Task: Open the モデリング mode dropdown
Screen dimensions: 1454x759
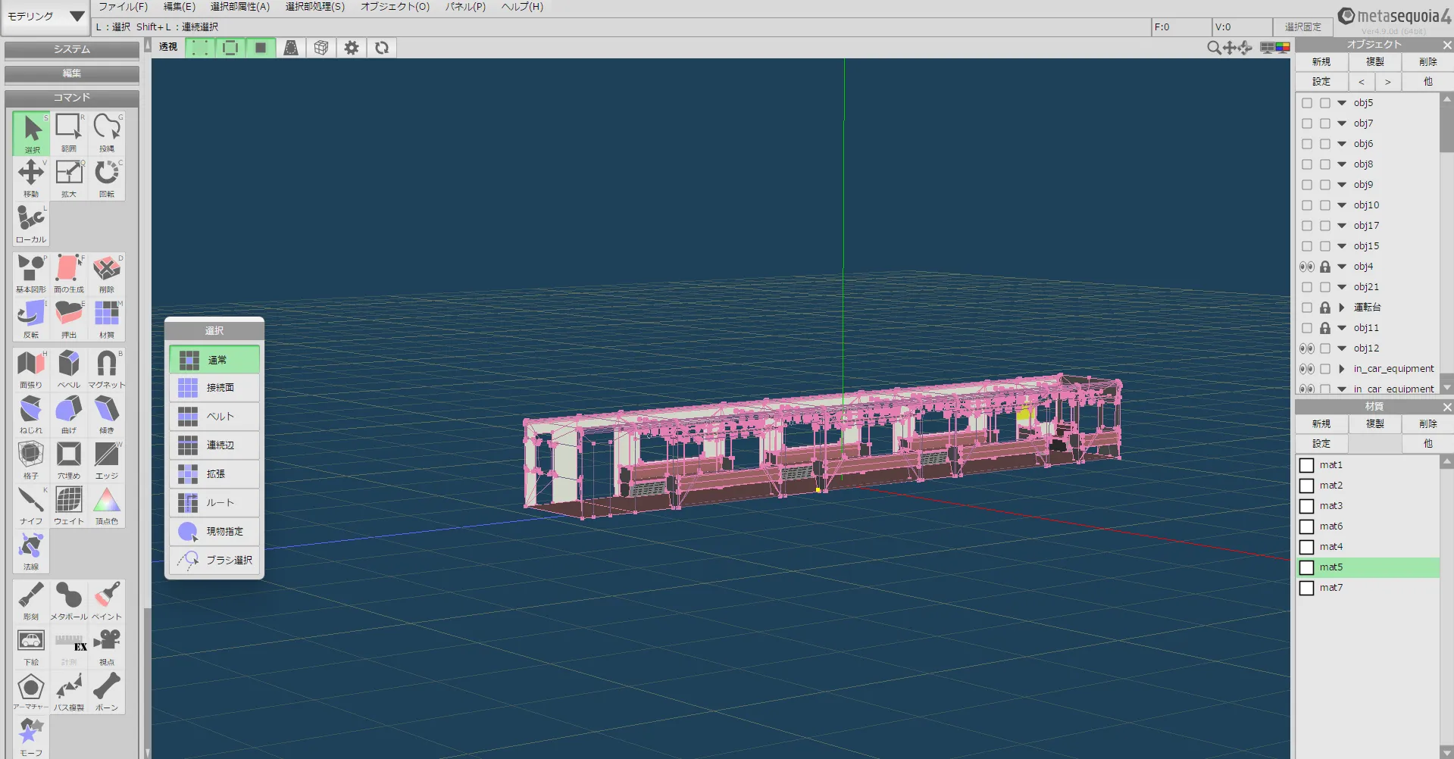Action: pos(45,16)
